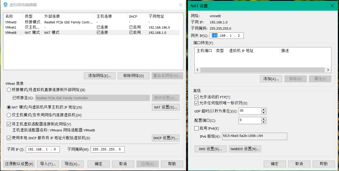Select the VMnet0 network row
This screenshot has height=171, width=339.
[92, 22]
